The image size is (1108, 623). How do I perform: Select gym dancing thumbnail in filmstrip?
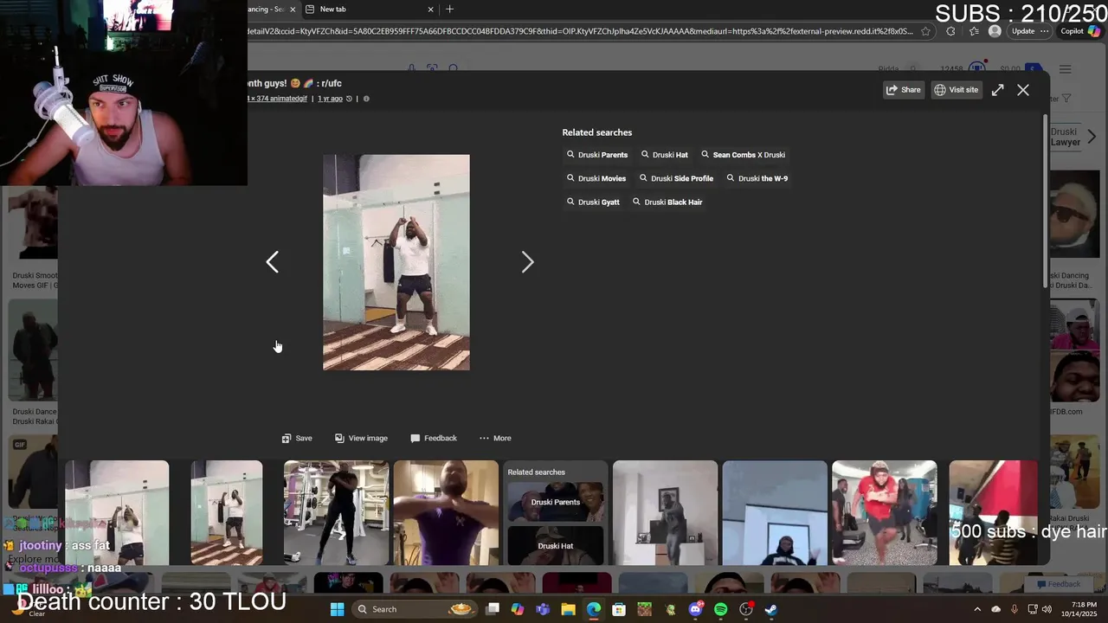coord(336,512)
